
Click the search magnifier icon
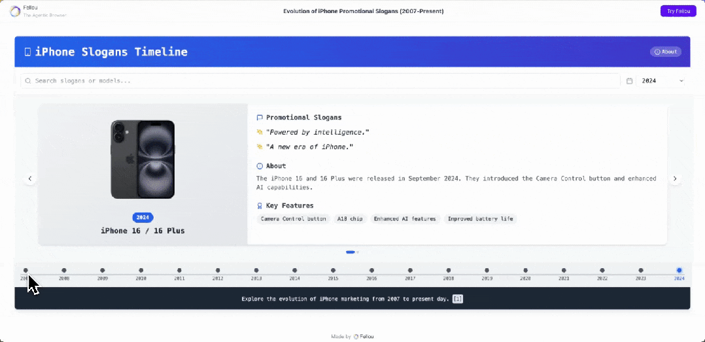[x=28, y=81]
